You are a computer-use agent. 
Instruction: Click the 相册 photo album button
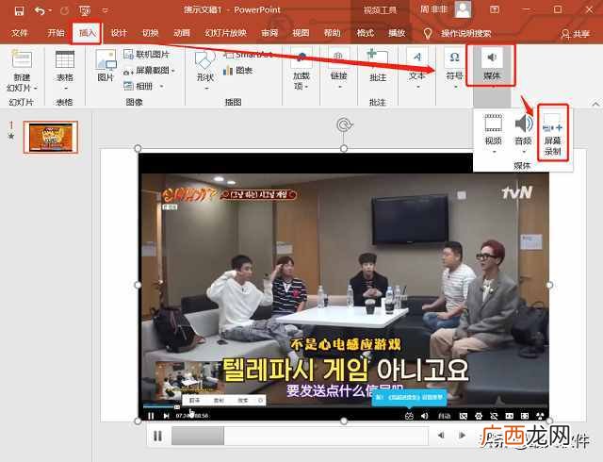point(139,86)
